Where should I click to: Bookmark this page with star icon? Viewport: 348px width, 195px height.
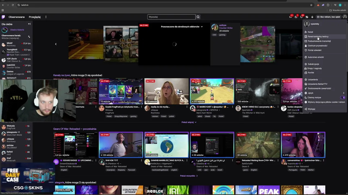(311, 5)
